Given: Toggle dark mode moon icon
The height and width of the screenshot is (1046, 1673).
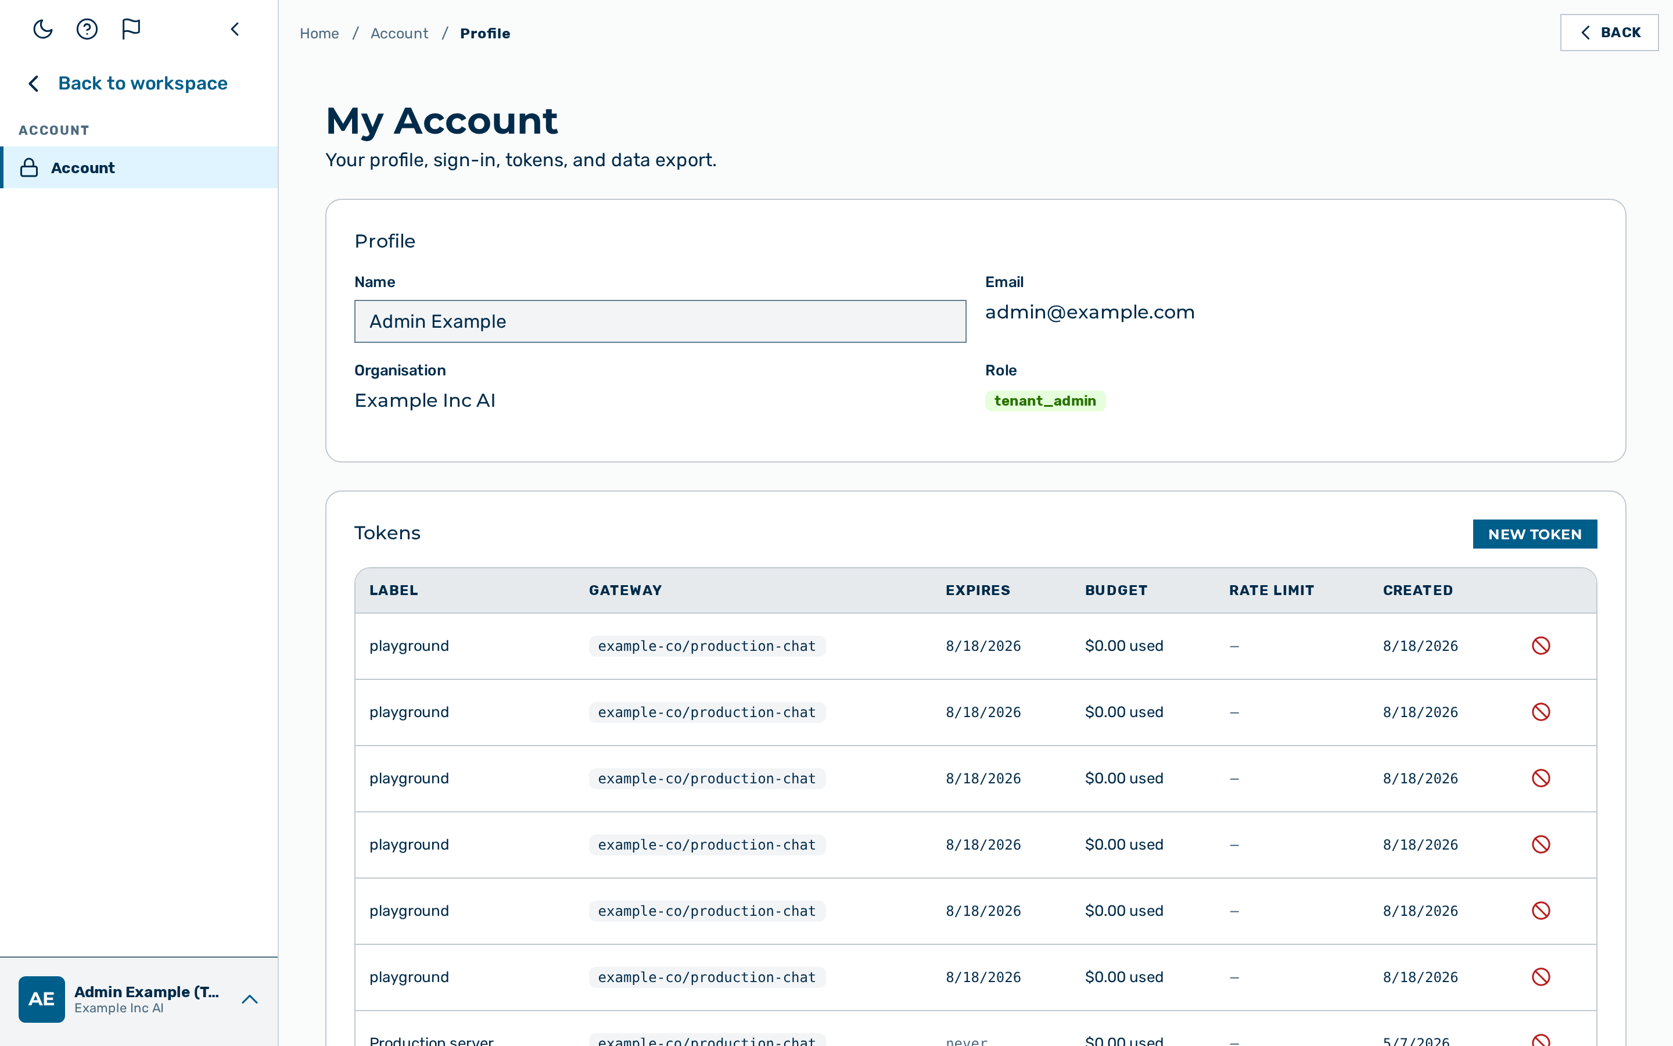Looking at the screenshot, I should tap(43, 29).
